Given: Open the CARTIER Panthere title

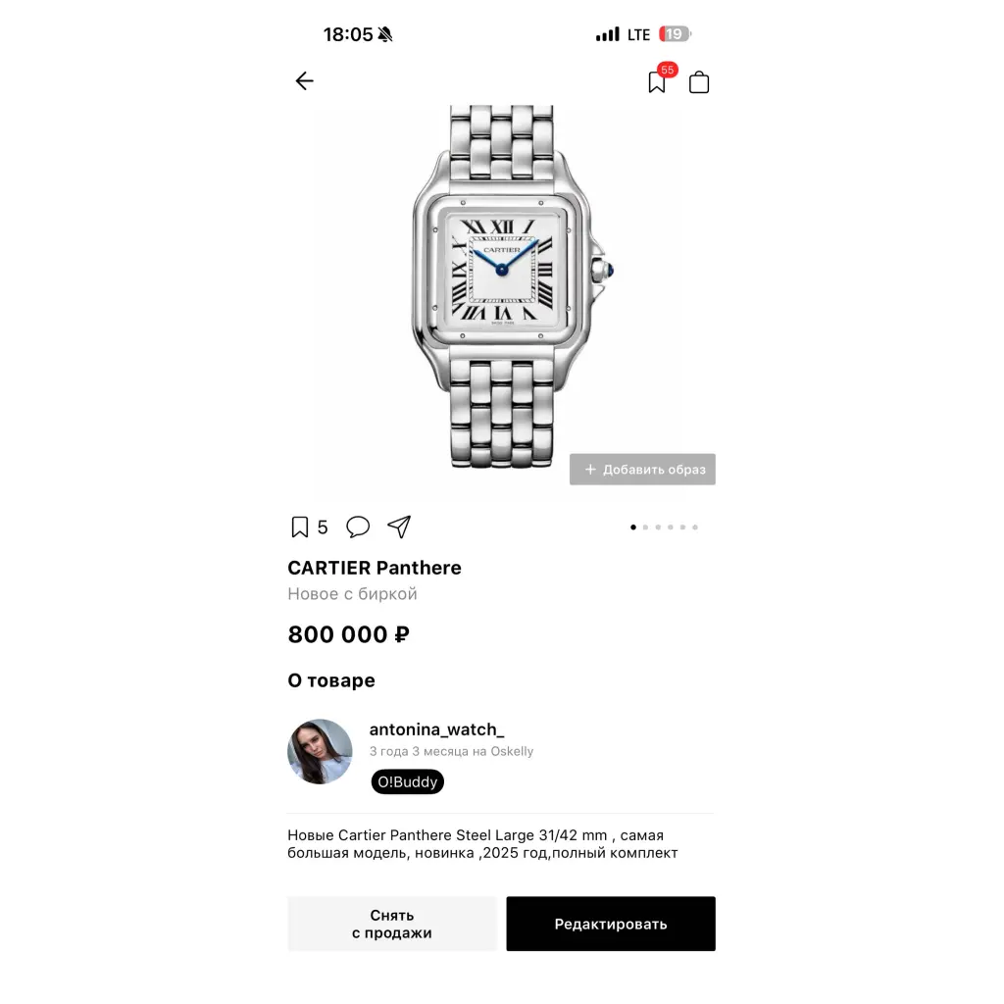Looking at the screenshot, I should click(374, 568).
